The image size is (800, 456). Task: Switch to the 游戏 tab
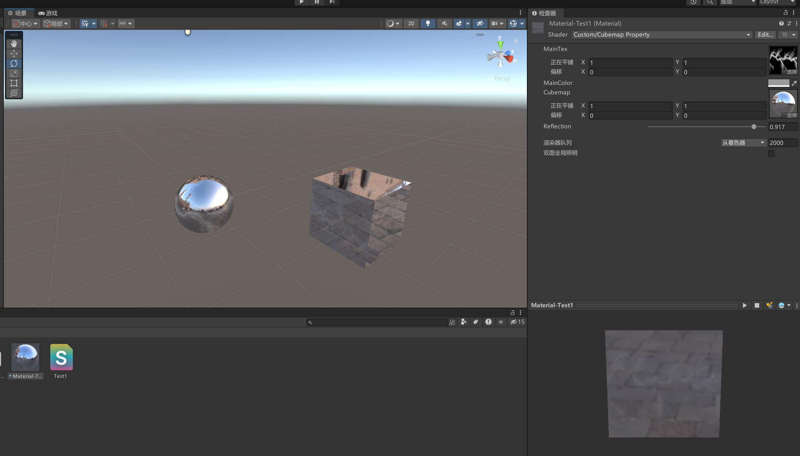tap(48, 13)
